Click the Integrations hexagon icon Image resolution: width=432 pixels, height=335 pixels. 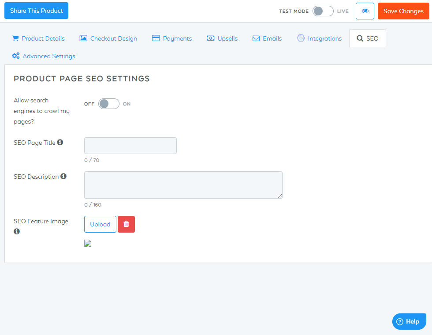tap(301, 38)
